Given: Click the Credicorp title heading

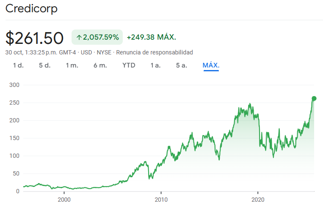Looking at the screenshot, I should coord(31,9).
